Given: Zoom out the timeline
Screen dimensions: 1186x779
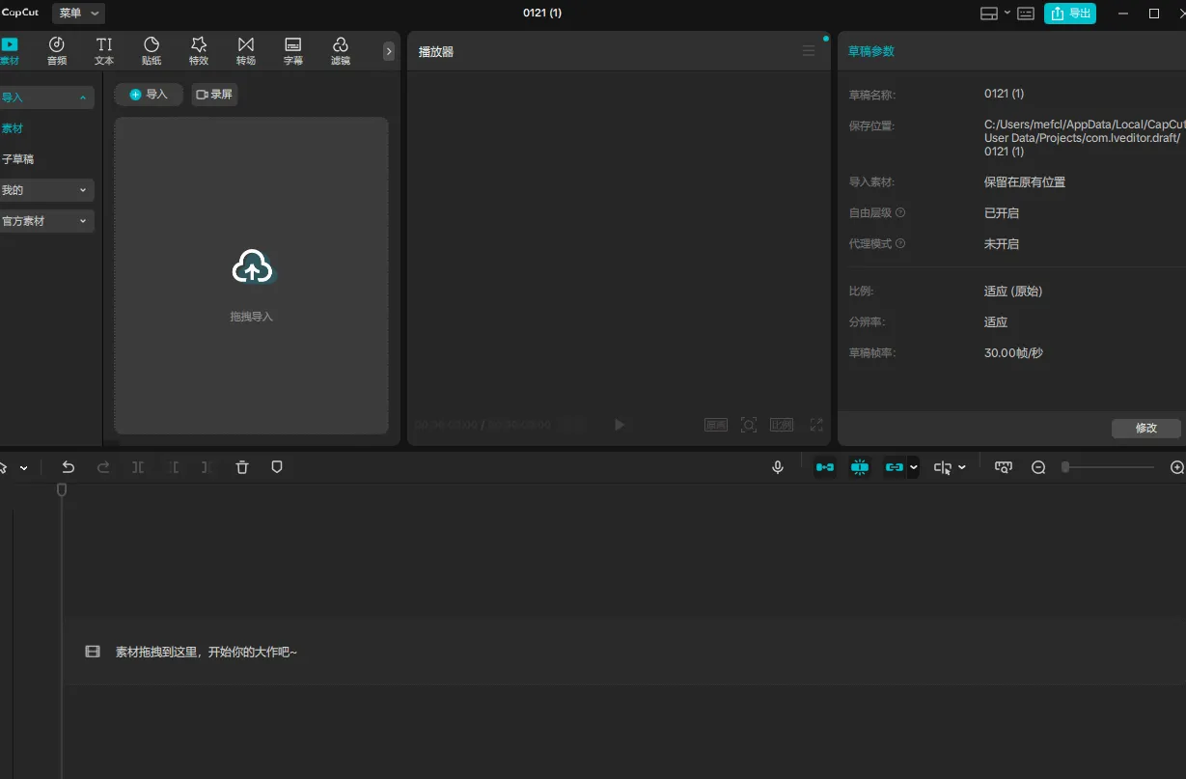Looking at the screenshot, I should click(1038, 467).
